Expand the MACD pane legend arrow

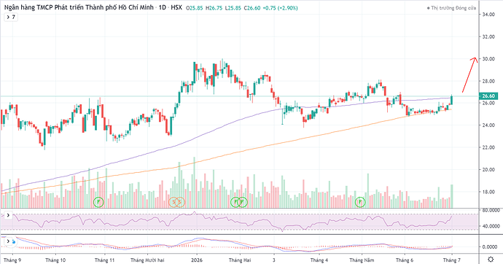(8, 241)
